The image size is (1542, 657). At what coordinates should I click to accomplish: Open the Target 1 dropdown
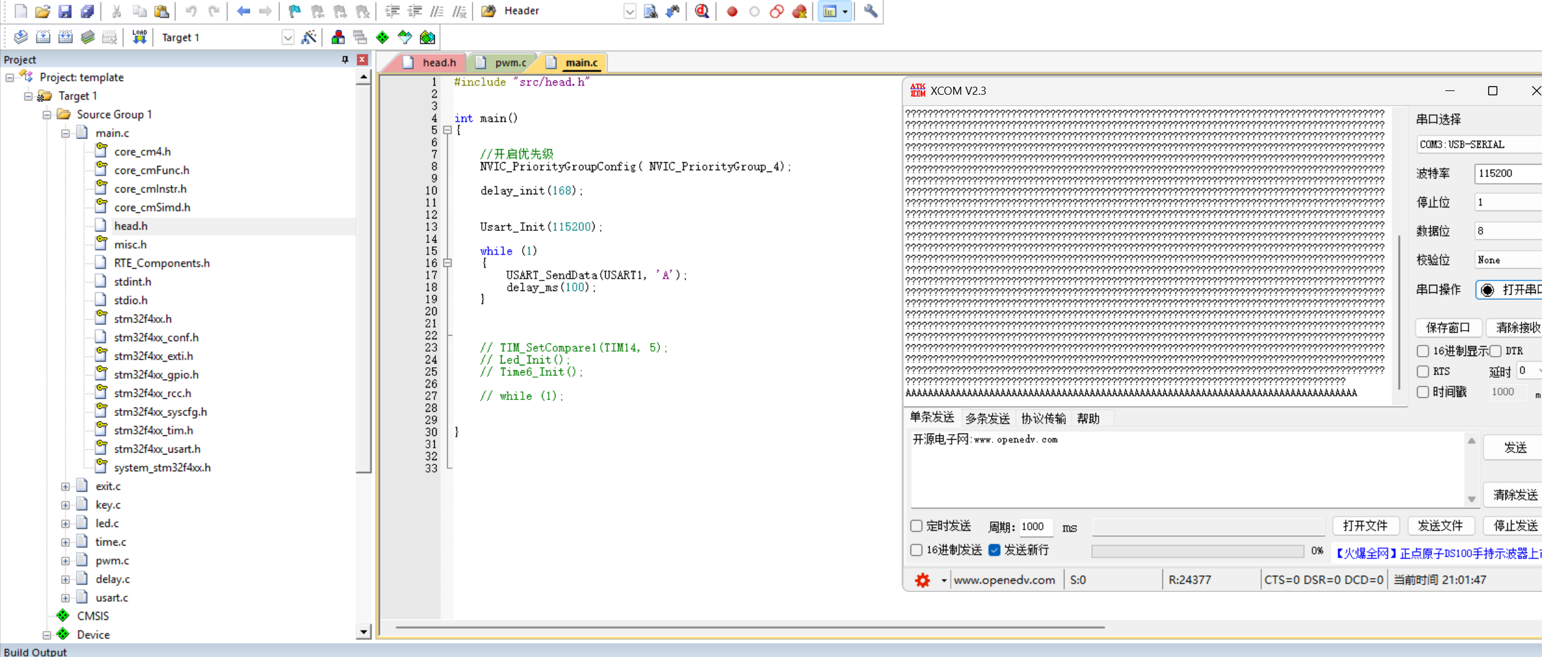tap(287, 37)
